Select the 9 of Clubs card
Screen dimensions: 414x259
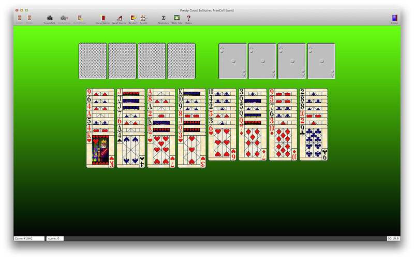point(313,145)
